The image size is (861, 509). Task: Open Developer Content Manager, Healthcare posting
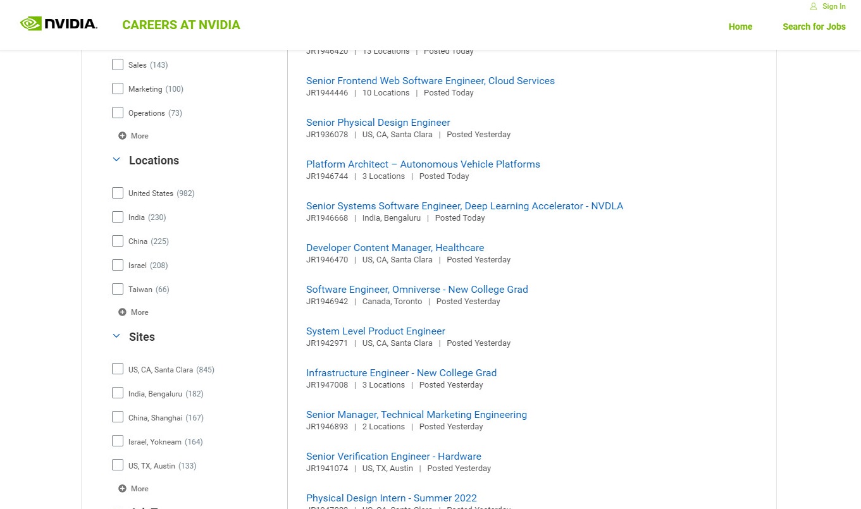pos(395,248)
